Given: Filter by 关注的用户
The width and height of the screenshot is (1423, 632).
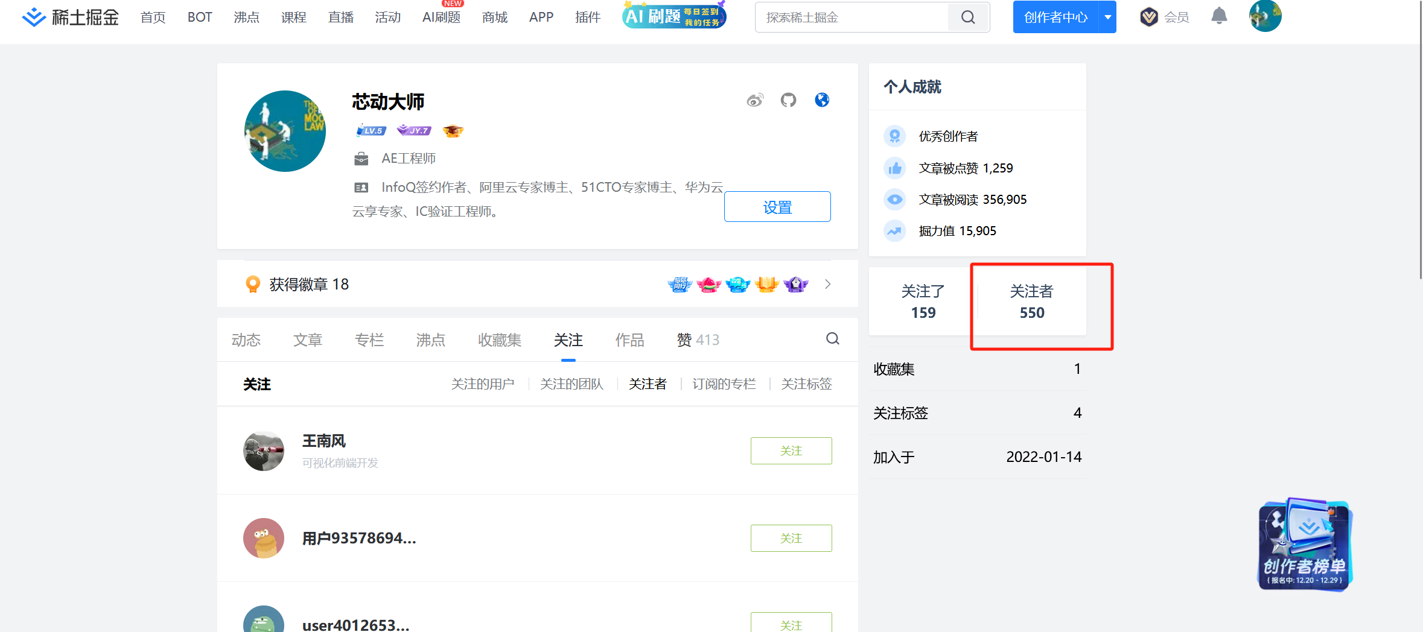Looking at the screenshot, I should [x=483, y=384].
